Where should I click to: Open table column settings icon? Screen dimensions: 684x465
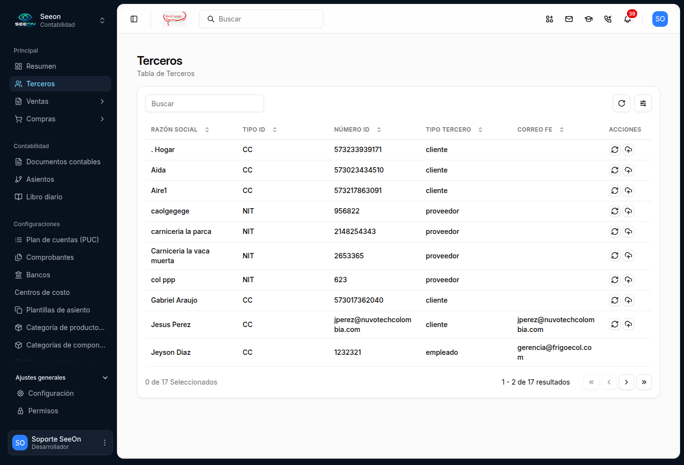tap(643, 103)
